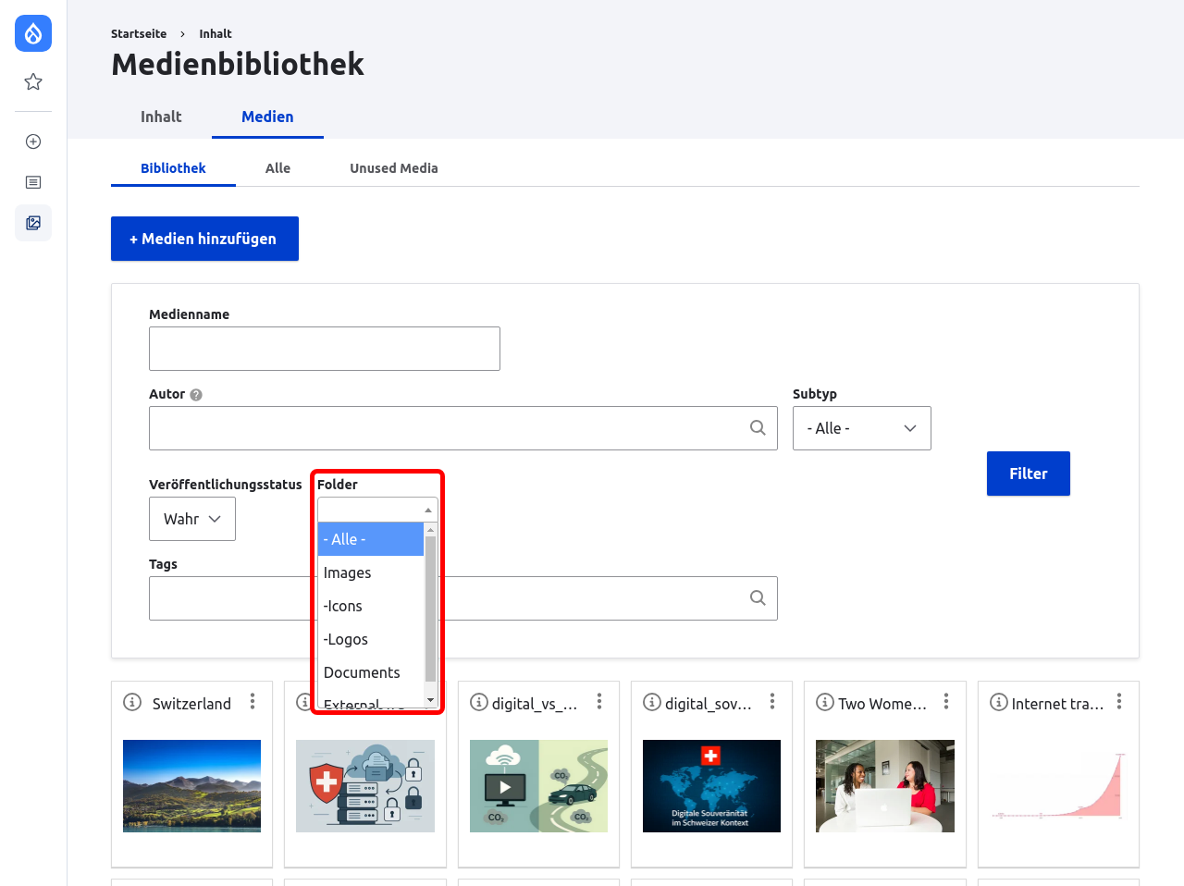Viewport: 1184px width, 886px height.
Task: Choose '-Icons' in the Folder list
Action: pos(371,606)
